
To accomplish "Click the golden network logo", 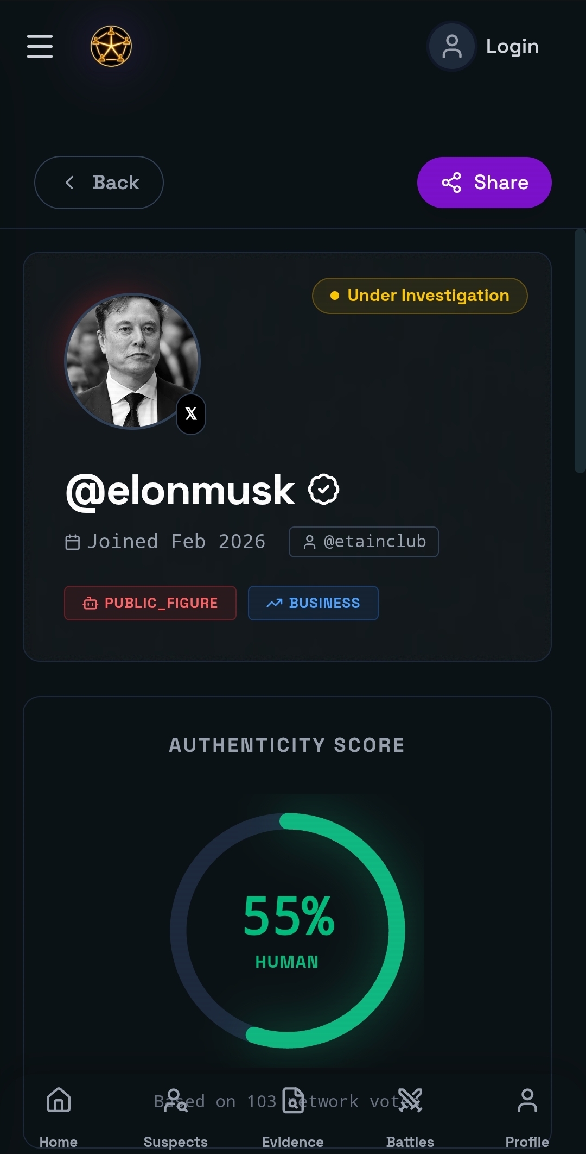I will click(111, 46).
